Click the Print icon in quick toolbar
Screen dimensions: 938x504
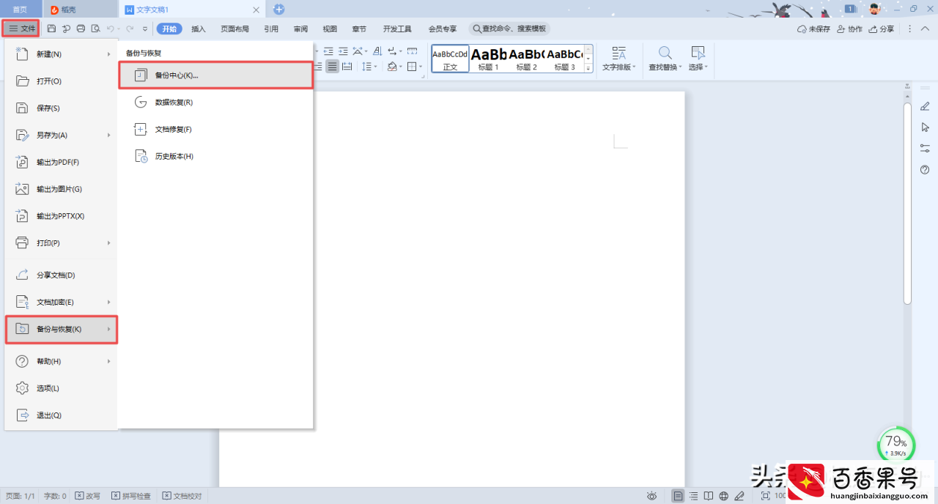[x=81, y=29]
